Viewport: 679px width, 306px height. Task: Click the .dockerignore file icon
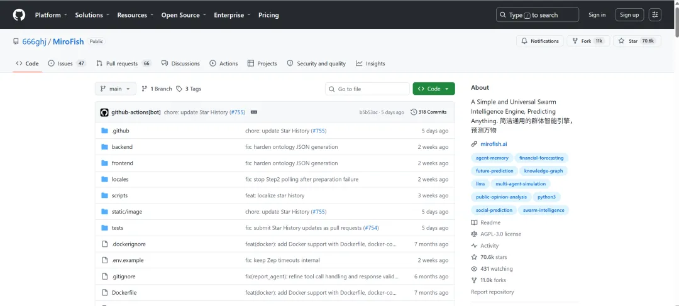(104, 244)
